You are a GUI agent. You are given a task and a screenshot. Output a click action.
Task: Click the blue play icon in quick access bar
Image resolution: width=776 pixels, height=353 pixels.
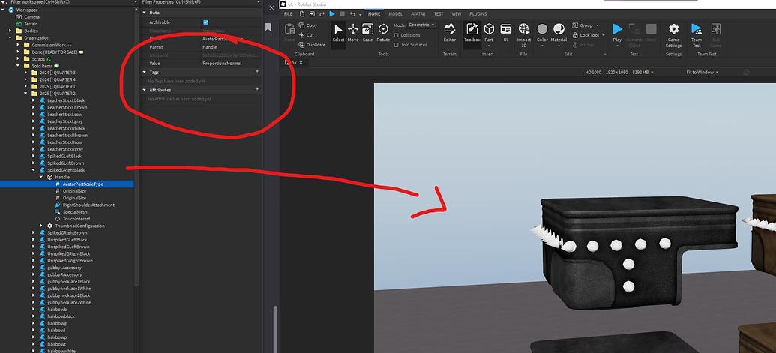[332, 13]
